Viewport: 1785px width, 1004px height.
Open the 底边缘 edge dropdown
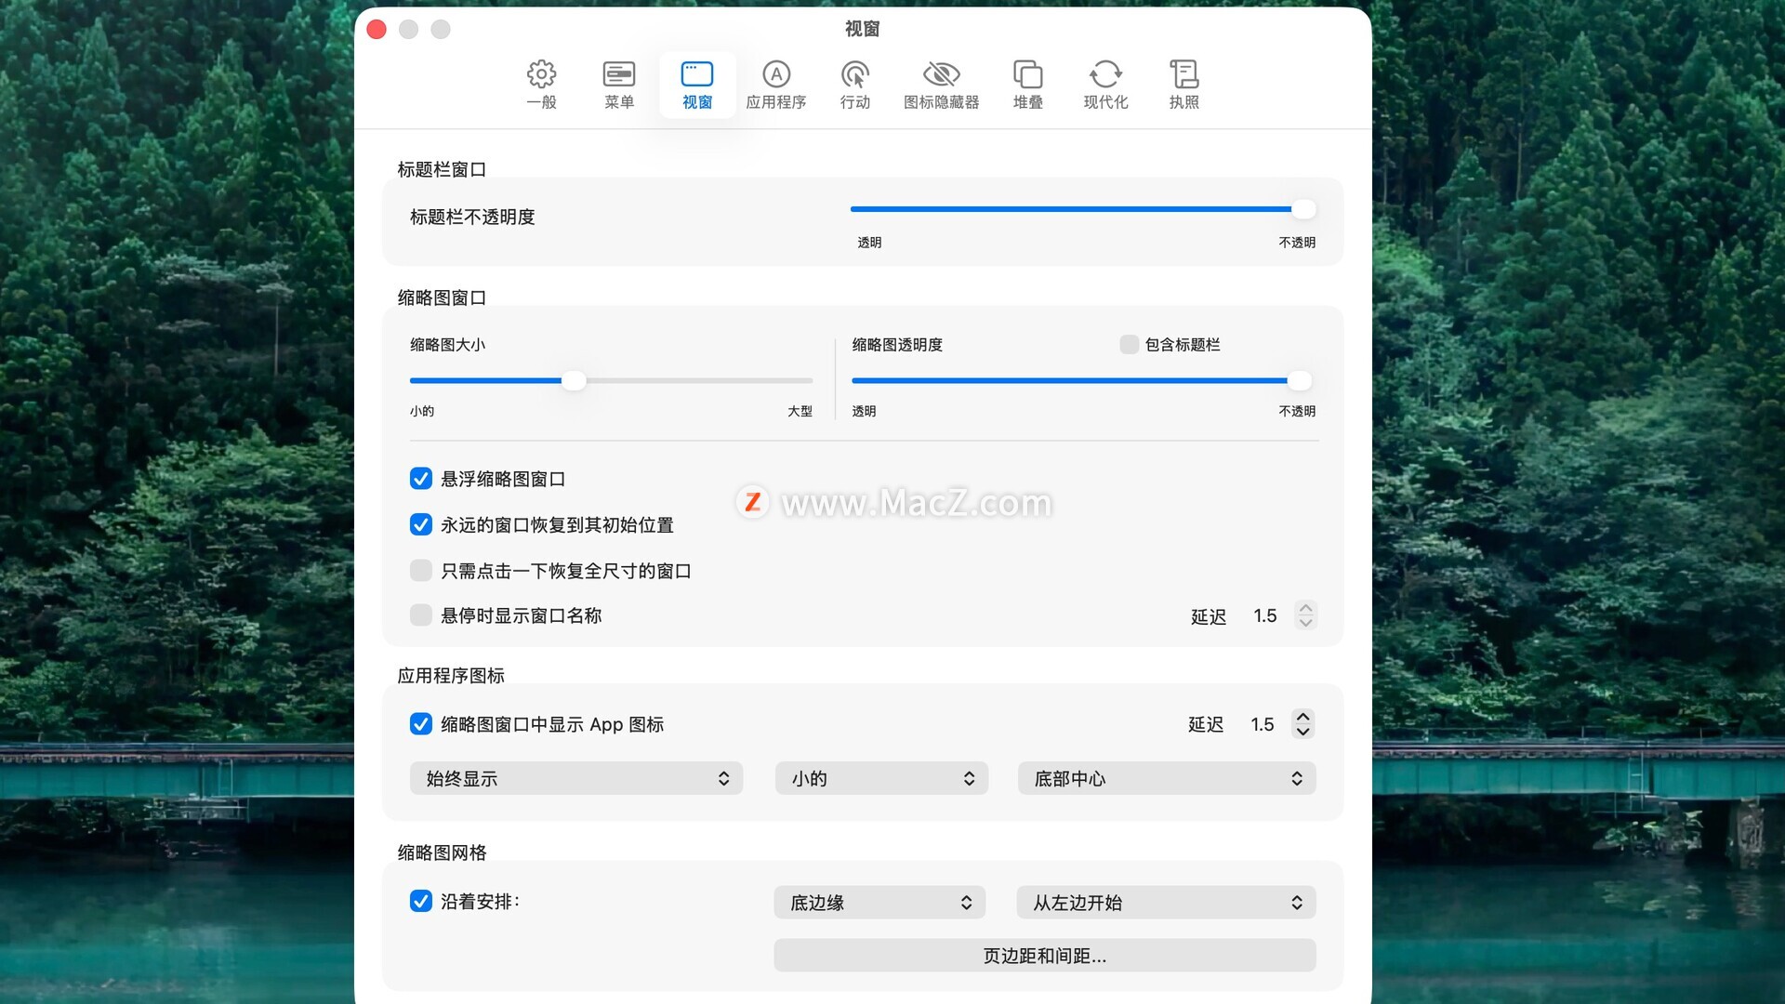pyautogui.click(x=879, y=903)
